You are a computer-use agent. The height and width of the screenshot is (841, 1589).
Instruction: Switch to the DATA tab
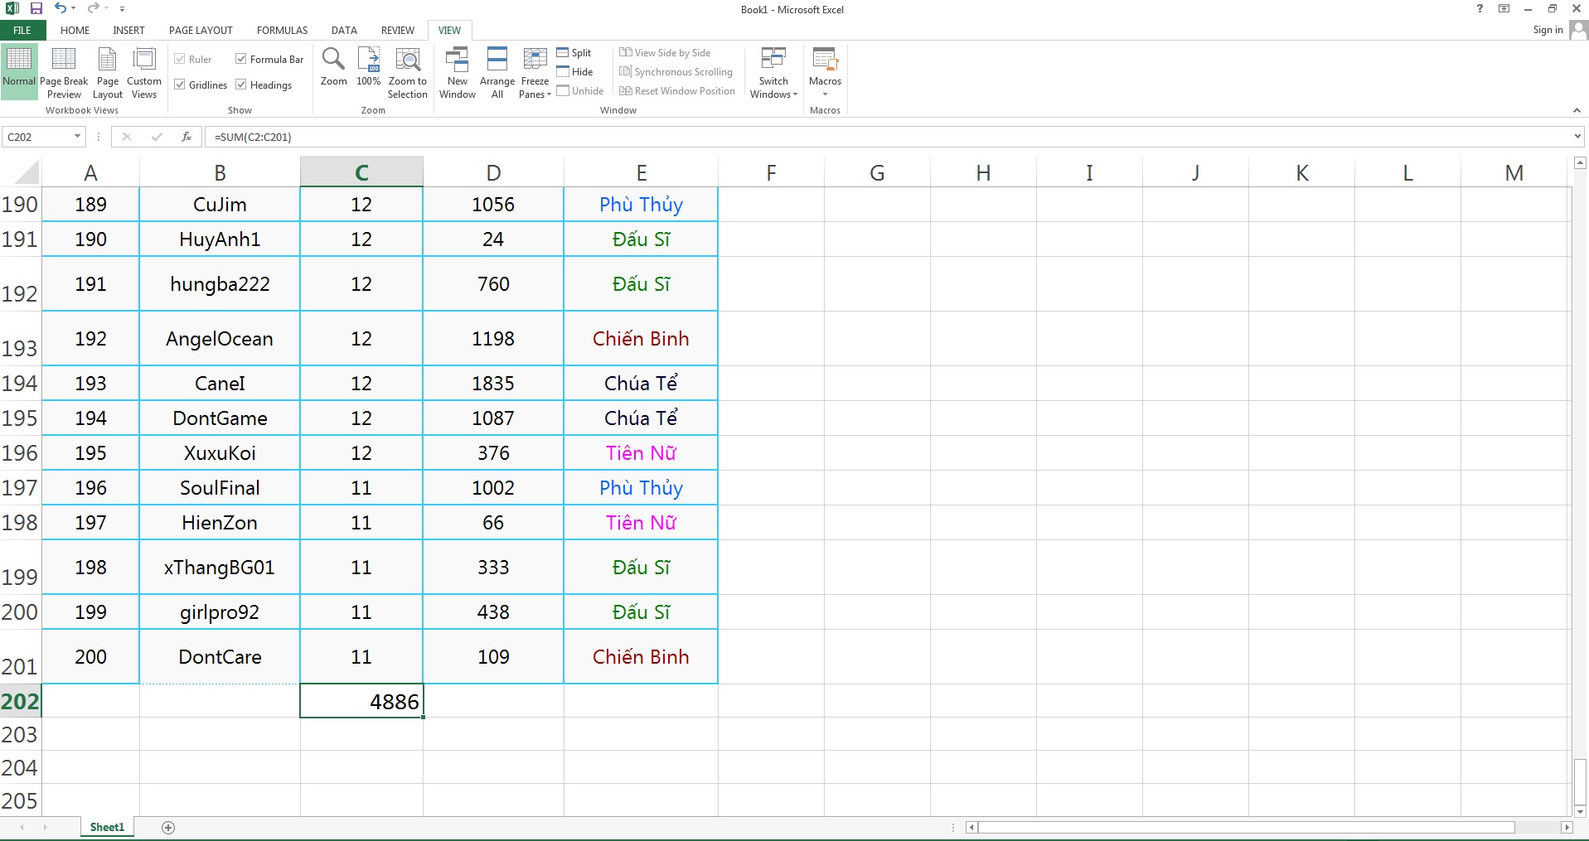pos(344,31)
